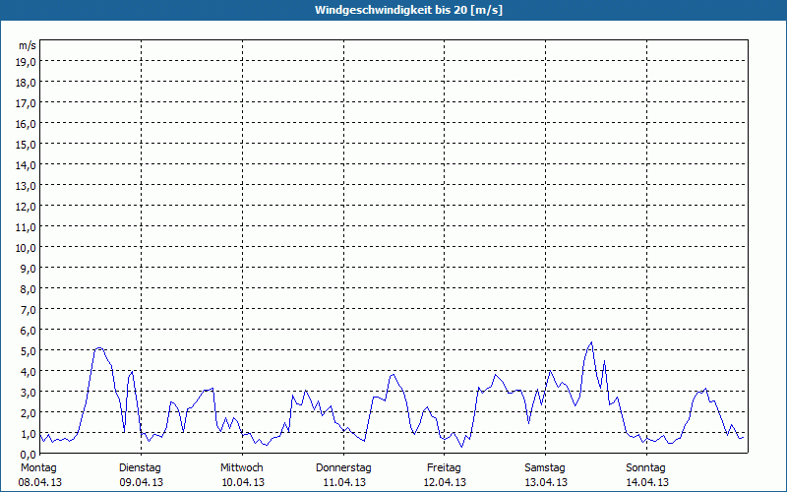Select the '2,0' y-axis label
The width and height of the screenshot is (787, 492).
click(x=29, y=413)
